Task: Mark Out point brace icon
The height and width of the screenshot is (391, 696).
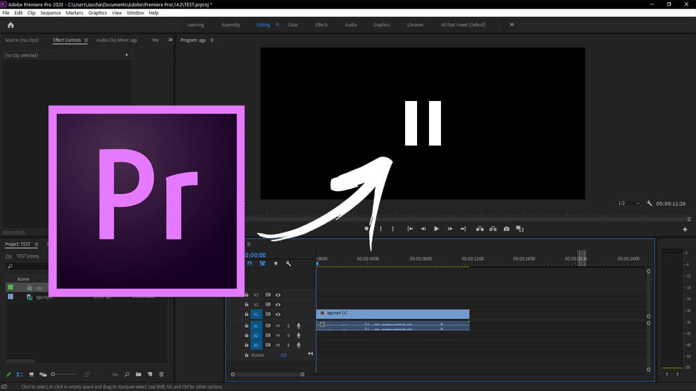Action: click(393, 229)
